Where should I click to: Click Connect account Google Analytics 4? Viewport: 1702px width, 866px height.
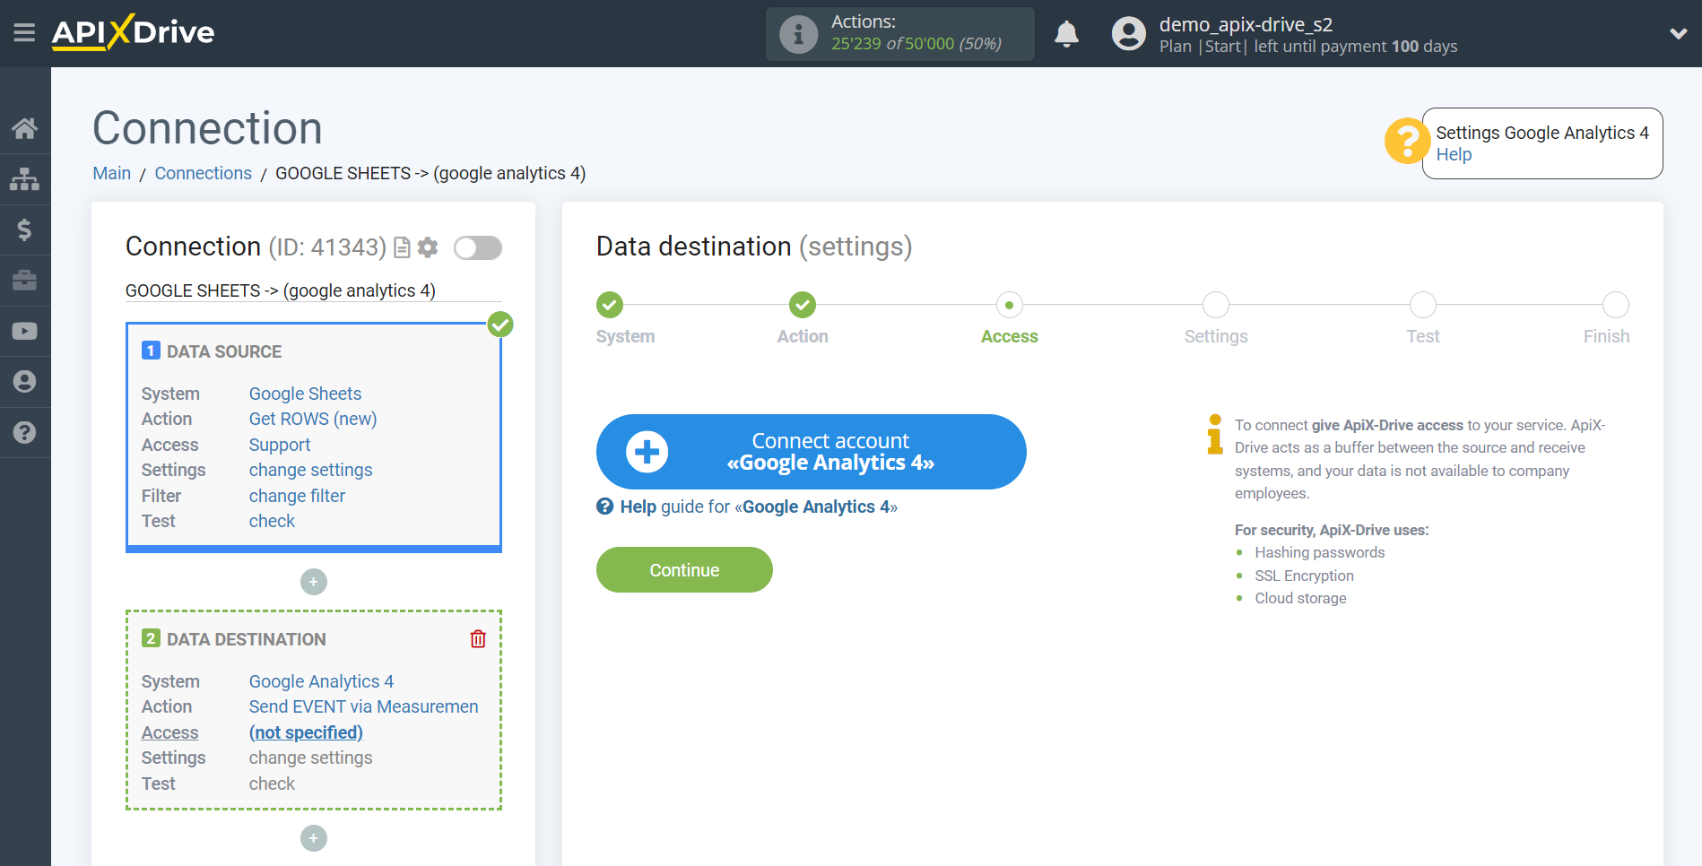point(811,451)
